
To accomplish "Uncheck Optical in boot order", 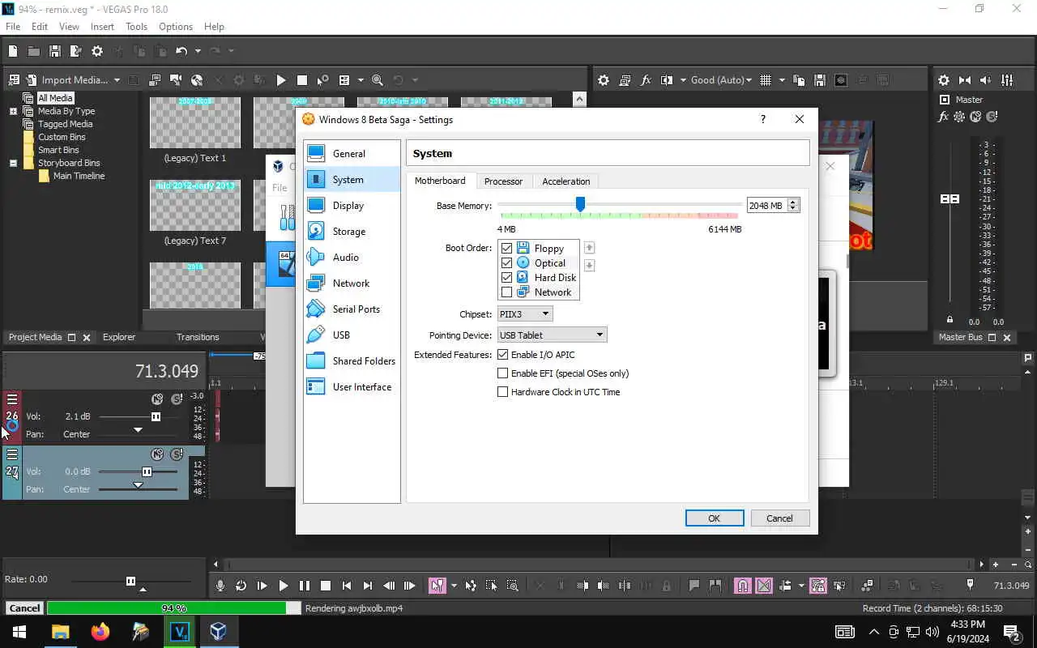I will [507, 263].
